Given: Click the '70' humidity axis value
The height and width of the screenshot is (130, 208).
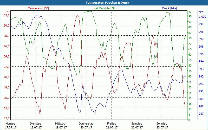Looking at the screenshot, I should click(x=190, y=44).
